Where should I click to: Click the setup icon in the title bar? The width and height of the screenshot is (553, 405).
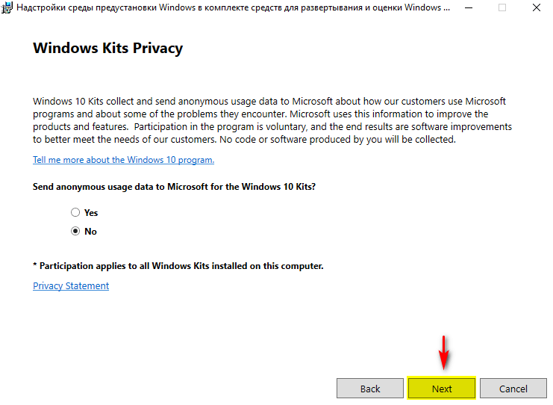[x=7, y=8]
